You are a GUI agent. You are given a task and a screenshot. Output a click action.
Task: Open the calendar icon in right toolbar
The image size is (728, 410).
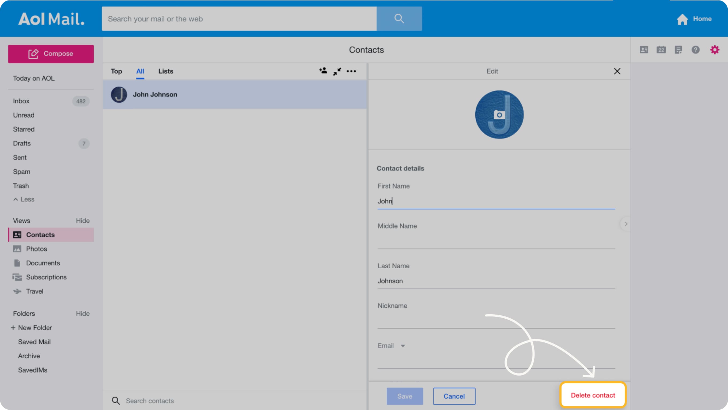point(661,50)
